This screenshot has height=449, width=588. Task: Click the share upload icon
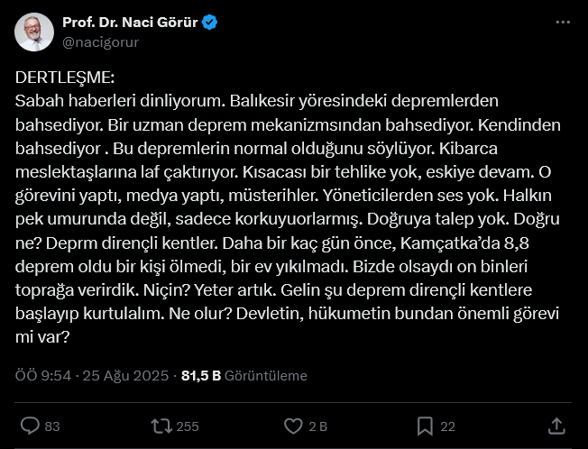[x=556, y=426]
